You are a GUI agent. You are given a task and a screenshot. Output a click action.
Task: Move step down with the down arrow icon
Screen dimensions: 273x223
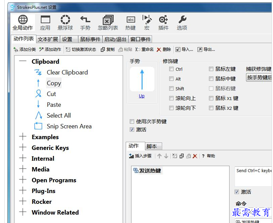[166, 156]
